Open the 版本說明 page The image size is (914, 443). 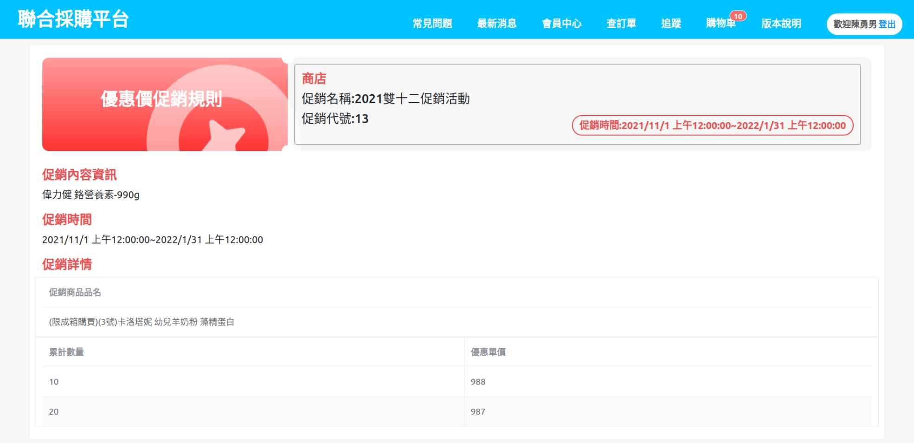coord(781,24)
